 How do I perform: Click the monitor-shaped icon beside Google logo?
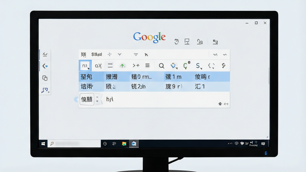coord(187,41)
